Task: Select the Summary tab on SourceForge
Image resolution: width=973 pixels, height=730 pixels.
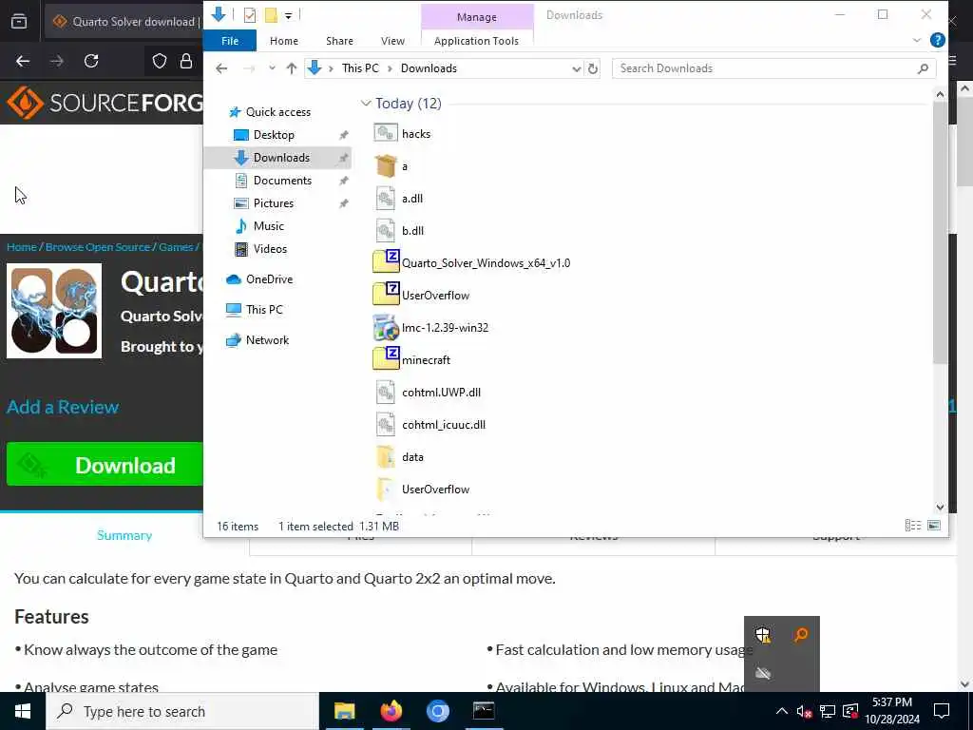Action: [x=124, y=535]
